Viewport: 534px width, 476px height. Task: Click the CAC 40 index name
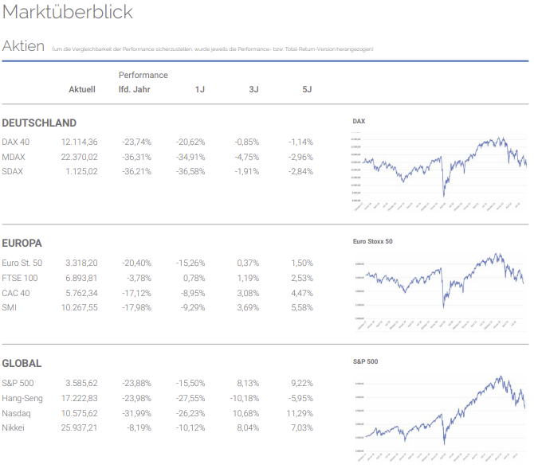click(16, 292)
